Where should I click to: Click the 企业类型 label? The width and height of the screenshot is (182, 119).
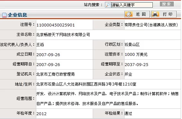point(114,25)
